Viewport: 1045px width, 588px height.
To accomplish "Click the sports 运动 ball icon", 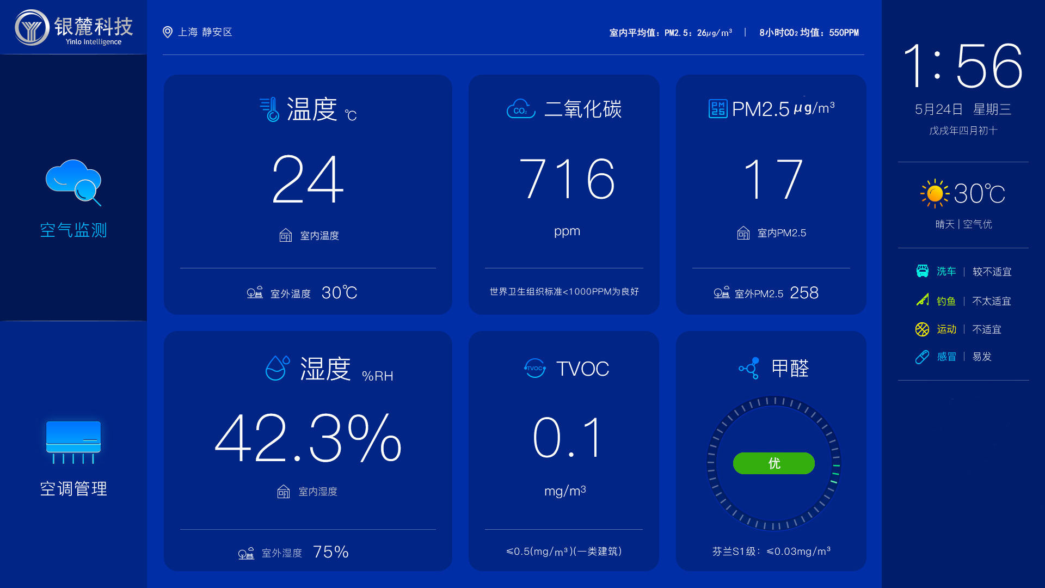I will 923,329.
